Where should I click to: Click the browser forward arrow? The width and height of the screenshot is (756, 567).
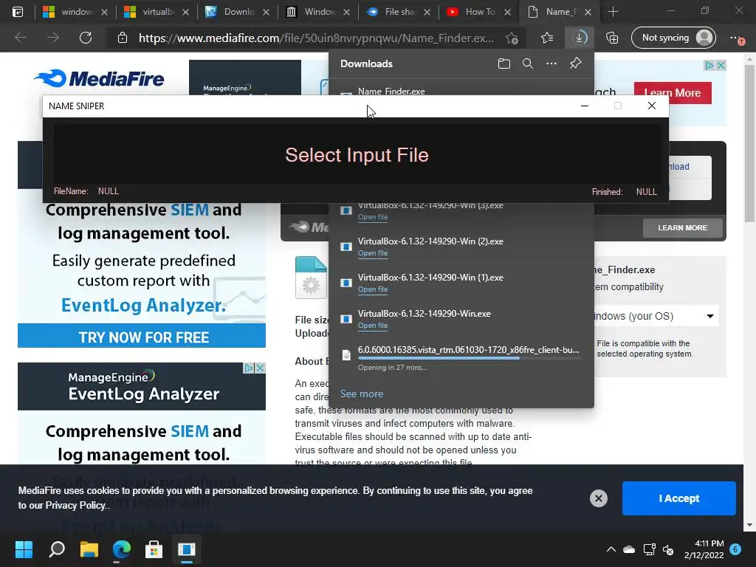53,38
